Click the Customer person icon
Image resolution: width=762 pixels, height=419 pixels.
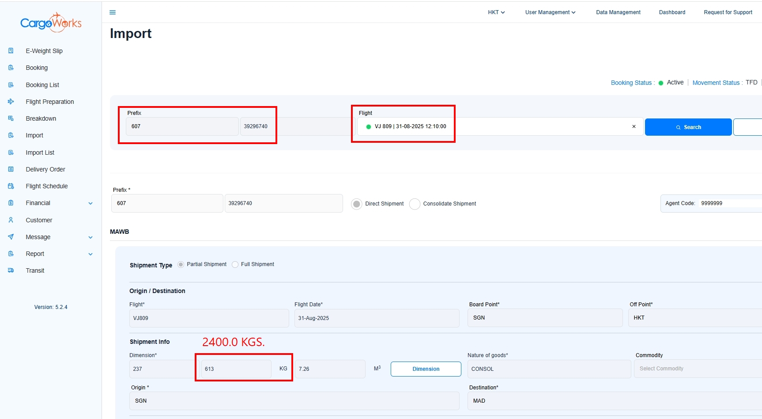pyautogui.click(x=11, y=220)
